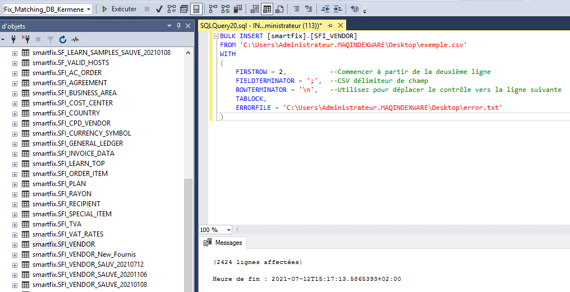
Task: Toggle the pin on SQLQuery20.sql tab
Action: [330, 26]
